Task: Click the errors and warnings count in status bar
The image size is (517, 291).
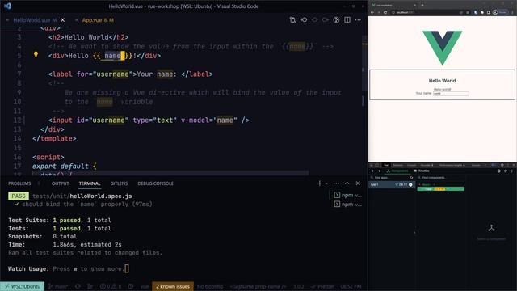Action: [111, 286]
